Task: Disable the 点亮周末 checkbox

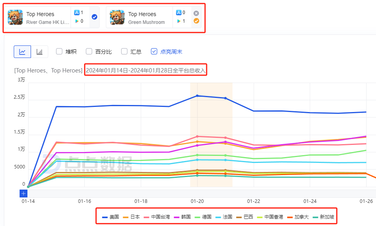Action: pyautogui.click(x=154, y=51)
